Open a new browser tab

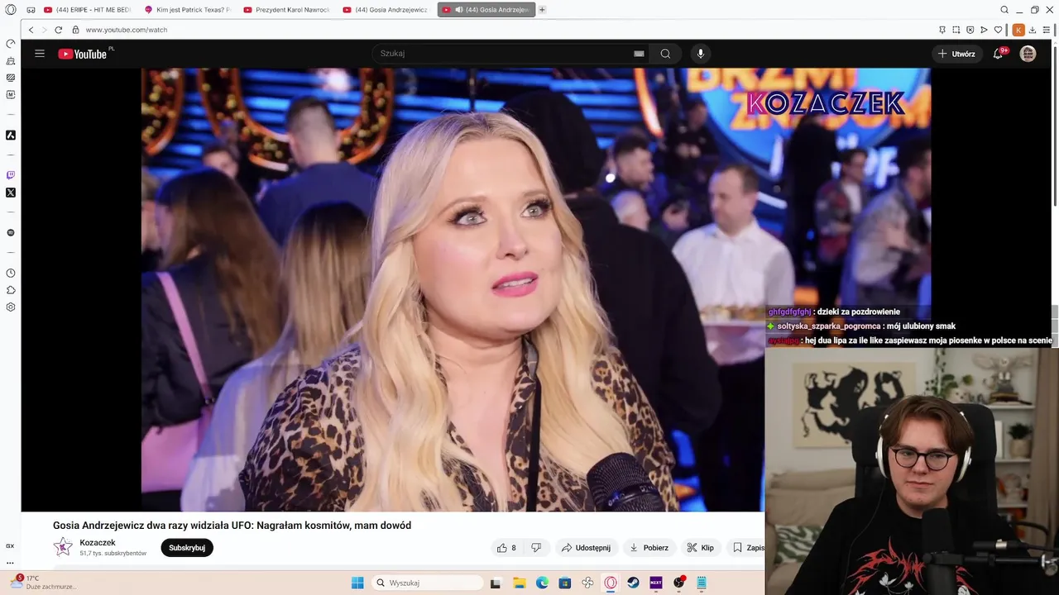[x=542, y=10]
